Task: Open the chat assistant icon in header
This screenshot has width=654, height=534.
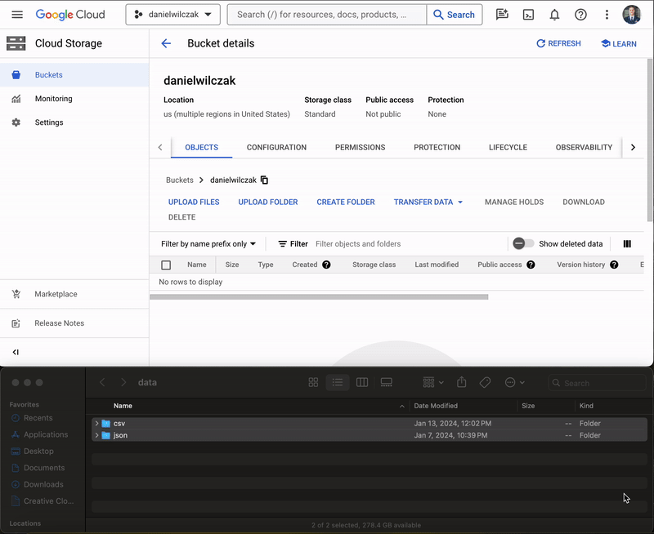Action: [502, 15]
